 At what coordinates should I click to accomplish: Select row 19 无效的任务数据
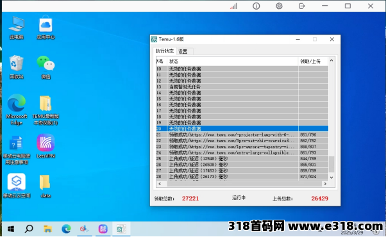(x=242, y=123)
